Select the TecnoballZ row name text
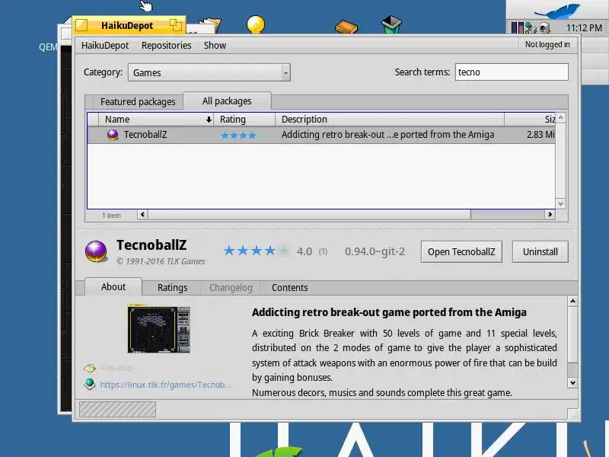 click(x=145, y=135)
